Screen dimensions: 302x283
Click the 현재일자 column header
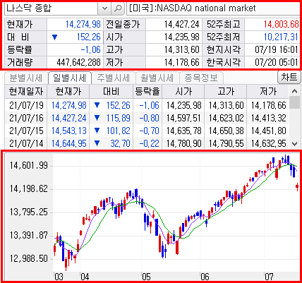point(26,92)
